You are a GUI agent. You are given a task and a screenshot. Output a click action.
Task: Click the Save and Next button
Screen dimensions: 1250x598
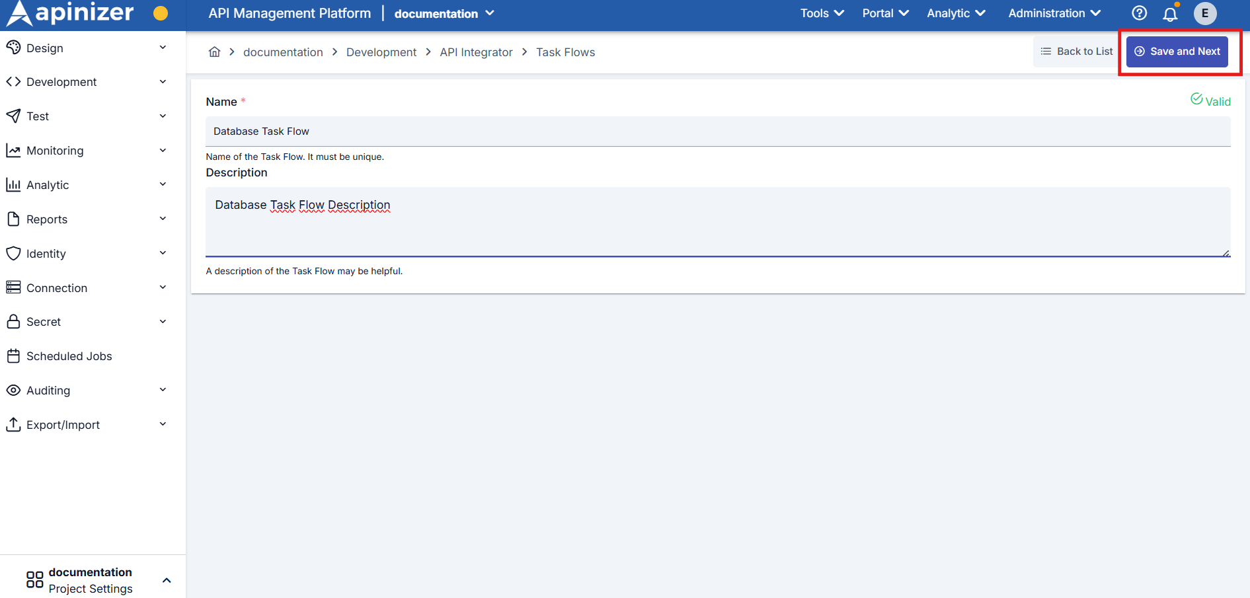pyautogui.click(x=1177, y=51)
